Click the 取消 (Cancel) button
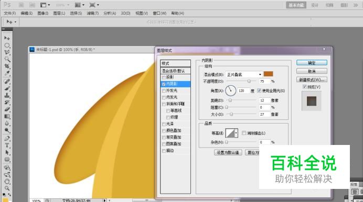 [x=312, y=71]
